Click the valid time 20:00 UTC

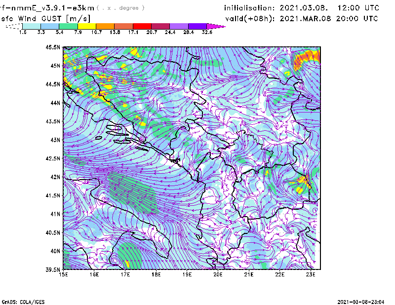pos(357,19)
